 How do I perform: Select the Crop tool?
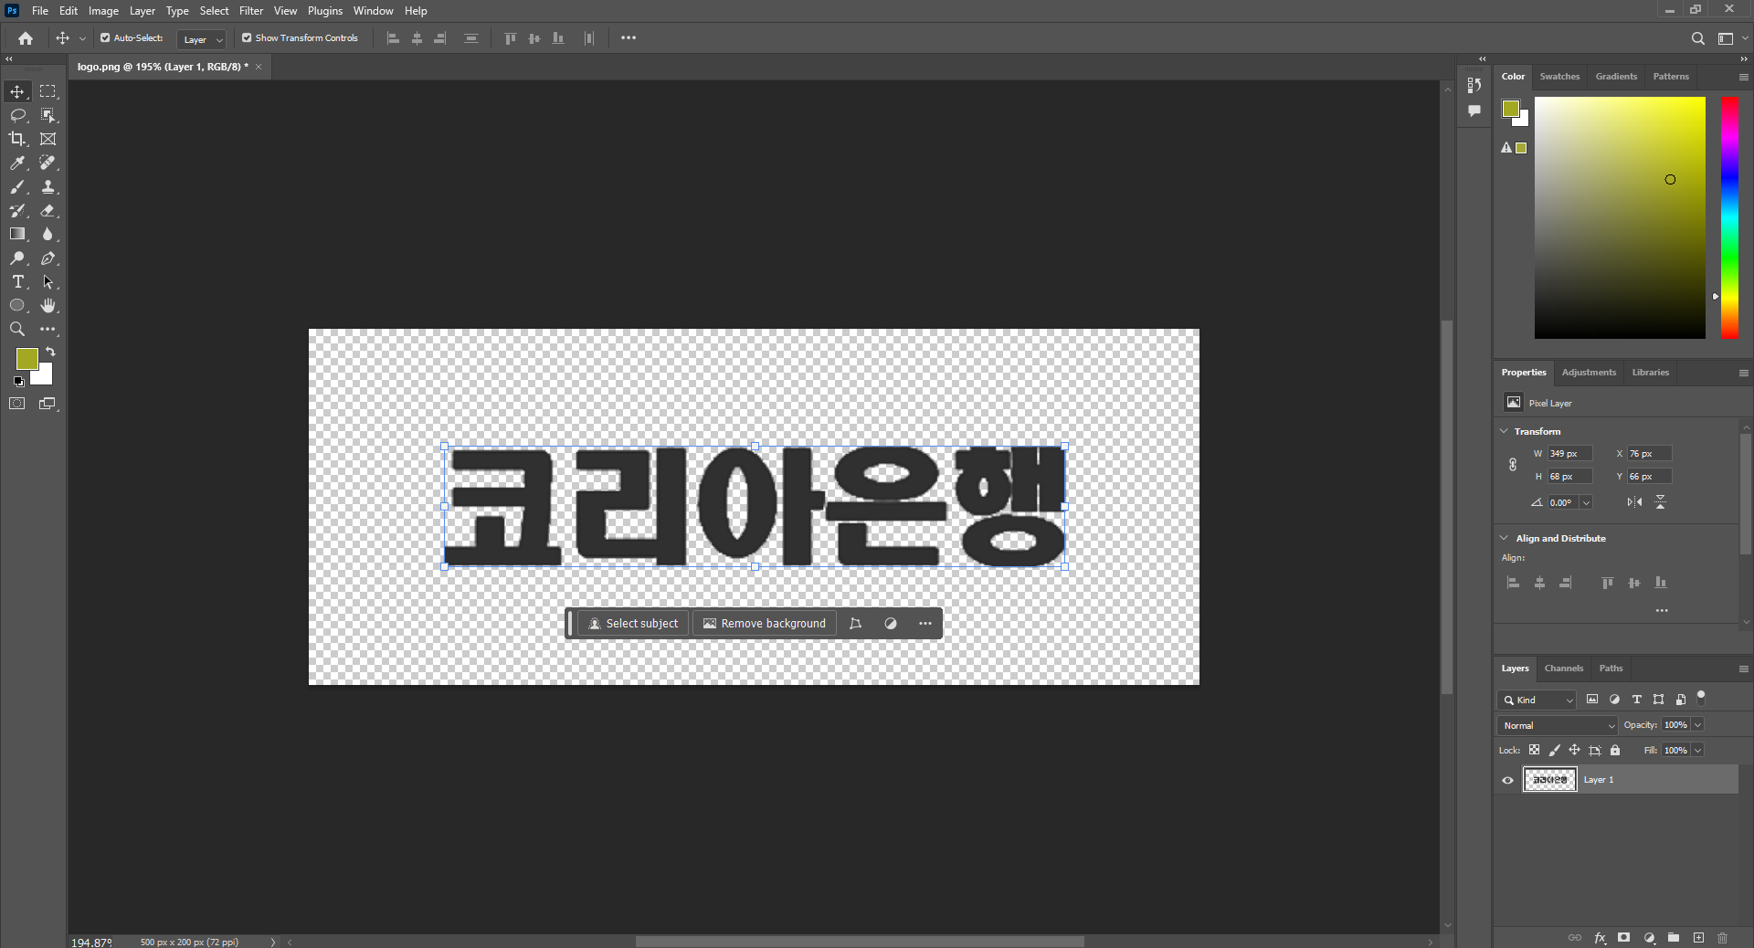coord(17,139)
